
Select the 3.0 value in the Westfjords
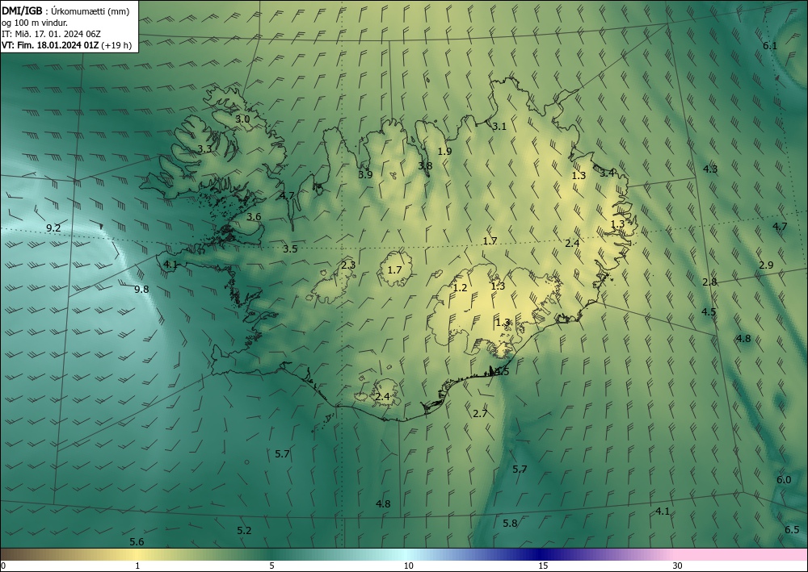(242, 119)
